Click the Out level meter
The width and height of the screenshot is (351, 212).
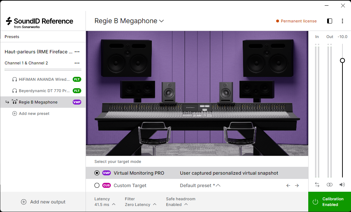pos(330,111)
